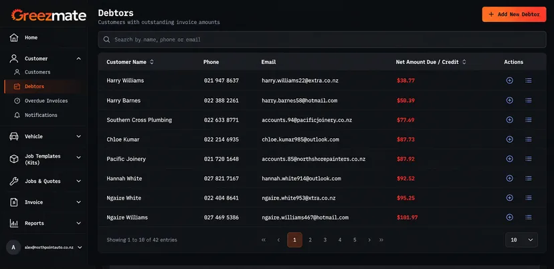Open list icon for Chloe Kumar row
The image size is (554, 269).
[x=529, y=140]
